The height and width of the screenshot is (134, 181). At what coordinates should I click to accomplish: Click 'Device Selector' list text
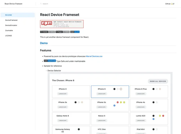[x=54, y=71]
